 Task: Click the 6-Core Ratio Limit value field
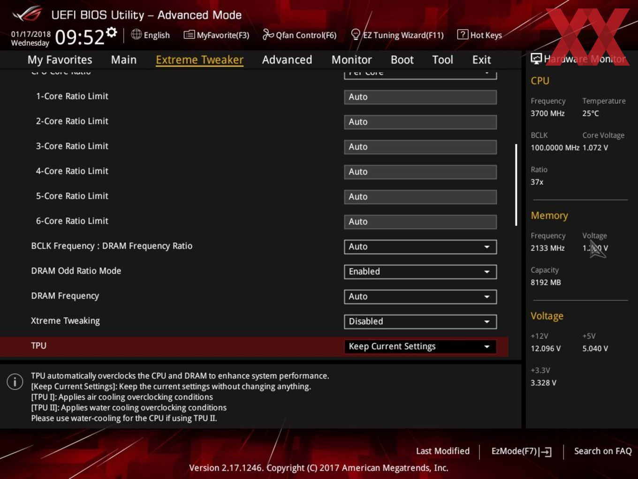pyautogui.click(x=420, y=221)
